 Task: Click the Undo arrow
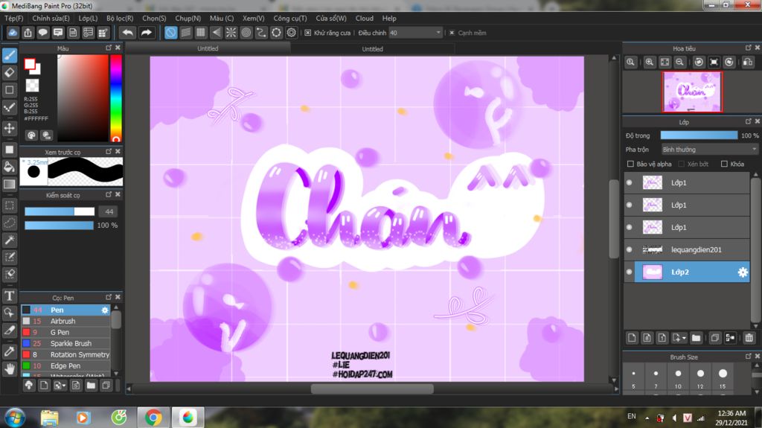(128, 33)
